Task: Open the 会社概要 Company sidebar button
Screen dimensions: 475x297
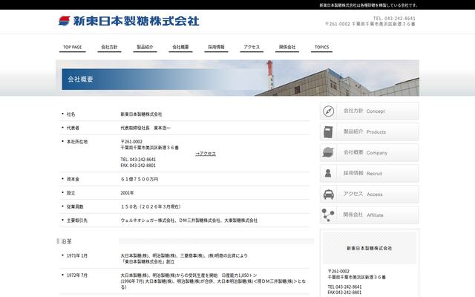Action: tap(370, 152)
